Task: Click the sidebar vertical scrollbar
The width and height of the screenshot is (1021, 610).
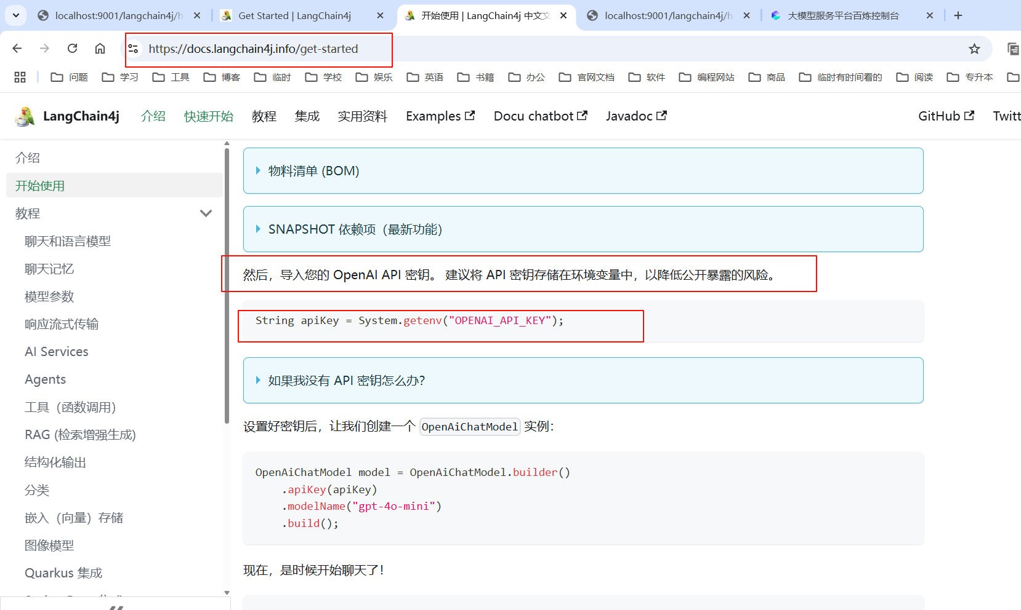Action: pos(227,286)
